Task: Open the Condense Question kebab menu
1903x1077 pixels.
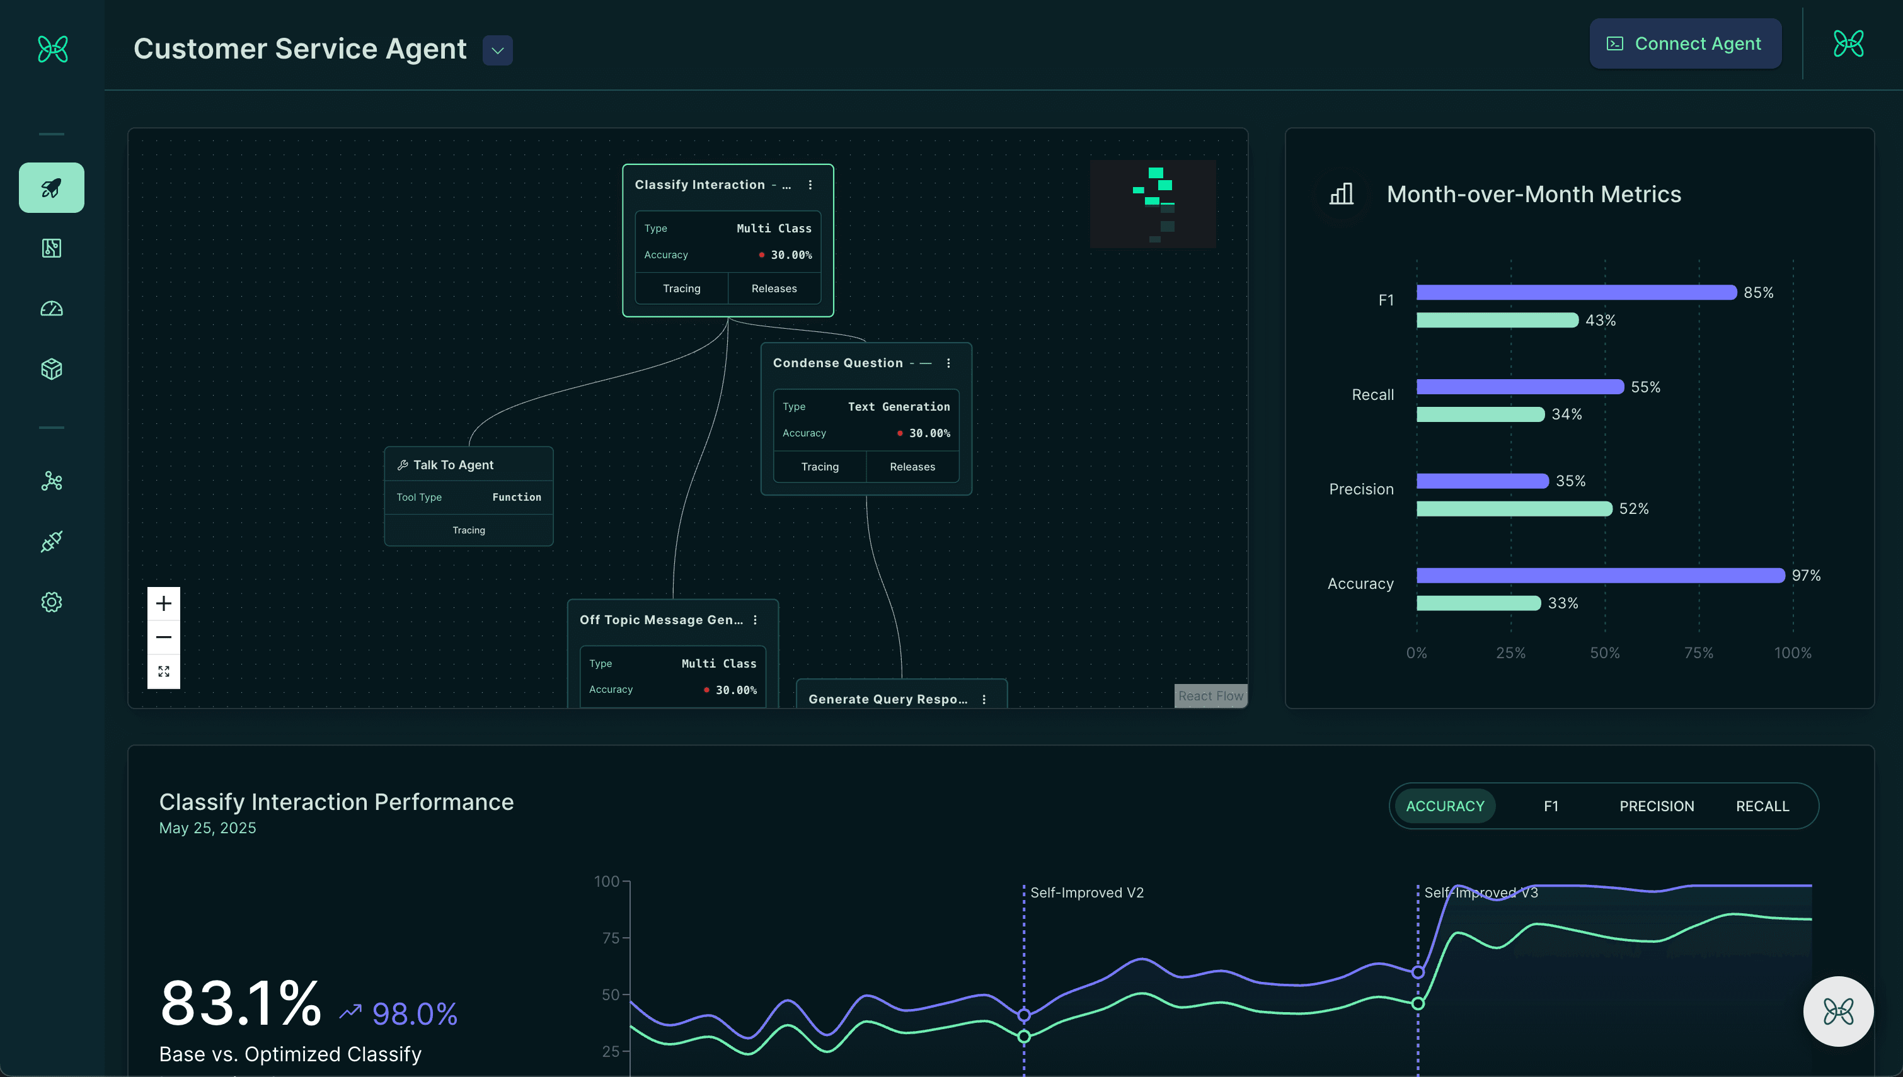Action: click(x=948, y=363)
